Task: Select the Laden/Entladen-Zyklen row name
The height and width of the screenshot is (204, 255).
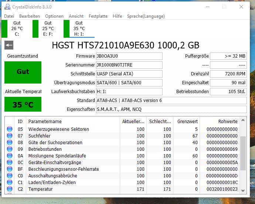Action: (x=52, y=183)
